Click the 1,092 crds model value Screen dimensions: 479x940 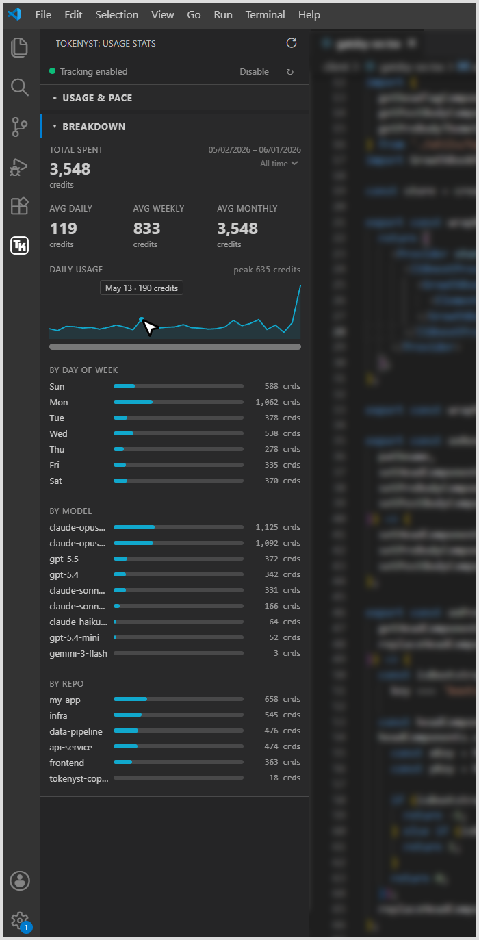click(x=278, y=544)
